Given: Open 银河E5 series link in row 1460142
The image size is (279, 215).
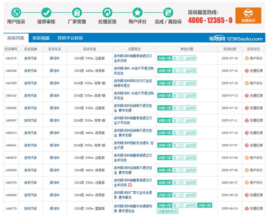Looking at the screenshot, I should [55, 96].
